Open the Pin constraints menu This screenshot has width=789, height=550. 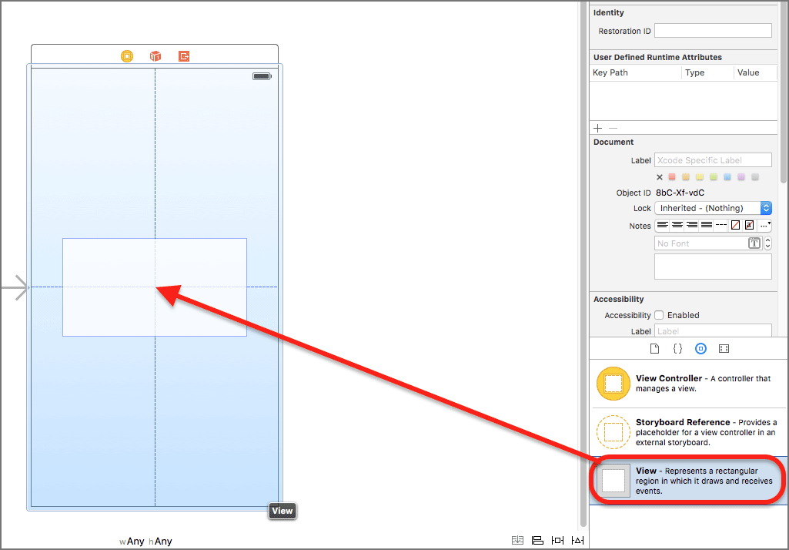[x=558, y=540]
